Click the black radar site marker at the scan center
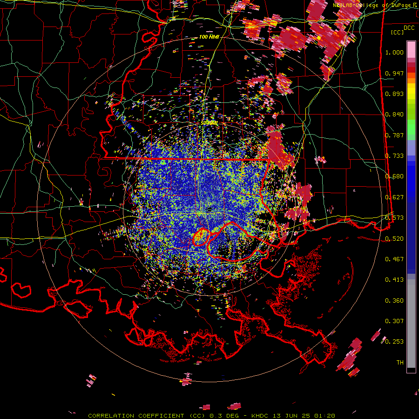 pyautogui.click(x=209, y=209)
